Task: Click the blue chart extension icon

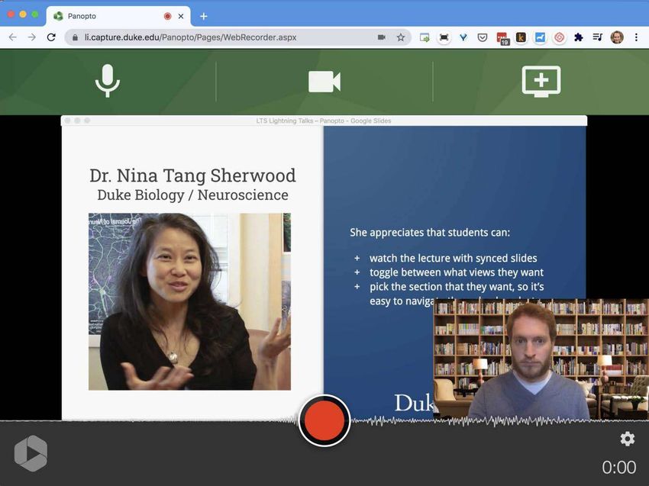Action: click(x=540, y=37)
